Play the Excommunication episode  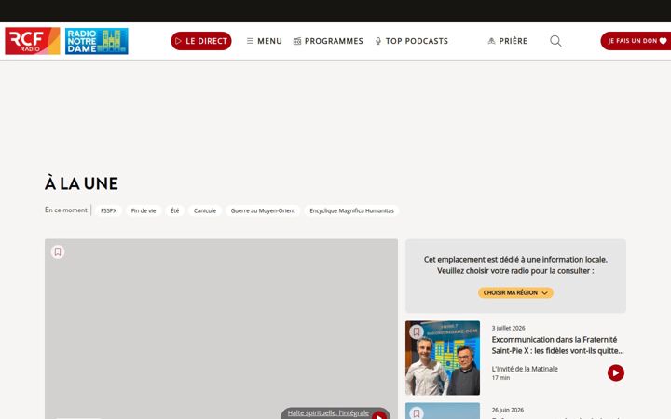(616, 372)
